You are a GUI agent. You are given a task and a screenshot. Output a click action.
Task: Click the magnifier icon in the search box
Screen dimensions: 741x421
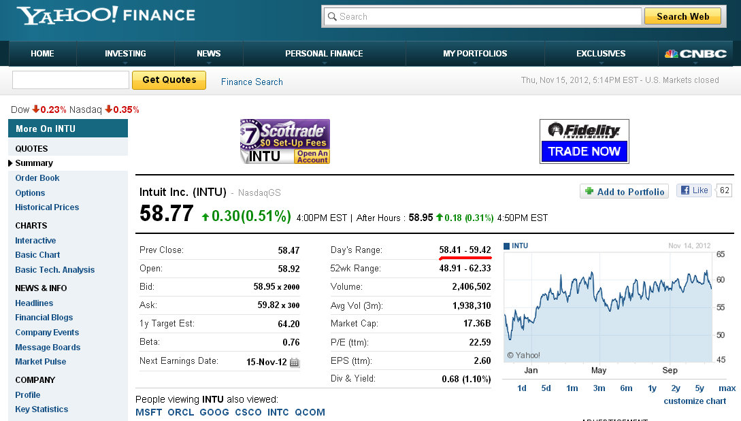tap(332, 16)
